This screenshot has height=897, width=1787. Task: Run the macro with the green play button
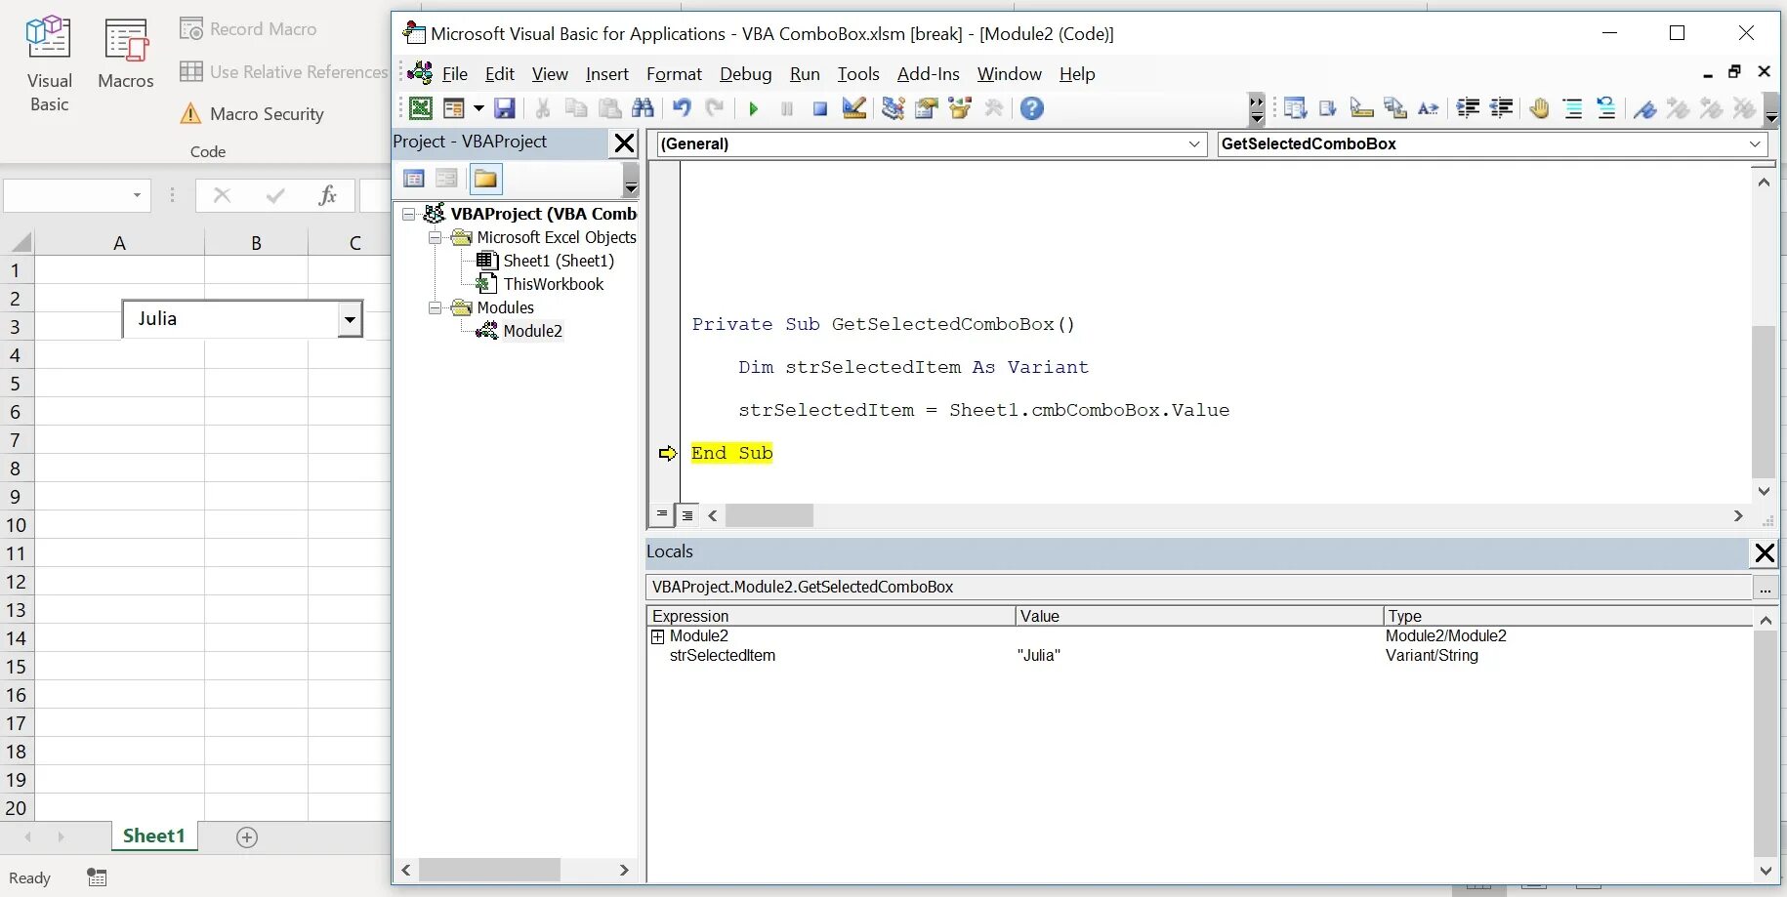point(753,108)
